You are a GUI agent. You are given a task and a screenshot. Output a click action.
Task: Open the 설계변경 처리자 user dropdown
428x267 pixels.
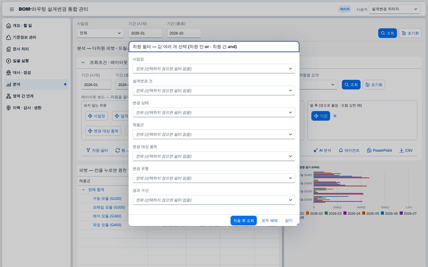(x=395, y=9)
